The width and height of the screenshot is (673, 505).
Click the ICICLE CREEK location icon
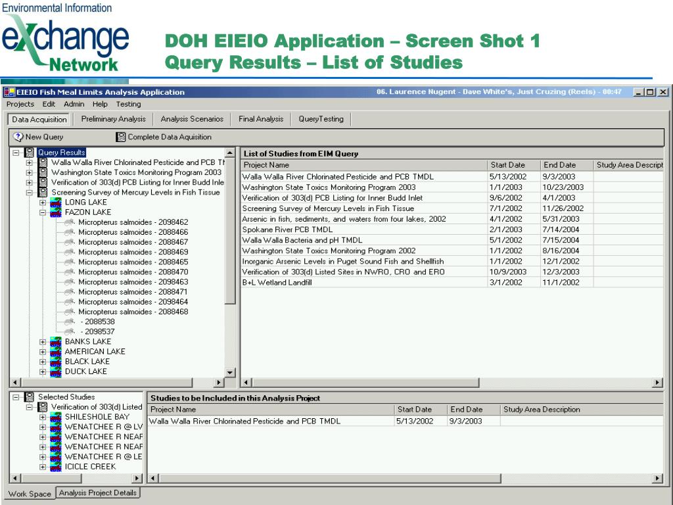click(56, 467)
